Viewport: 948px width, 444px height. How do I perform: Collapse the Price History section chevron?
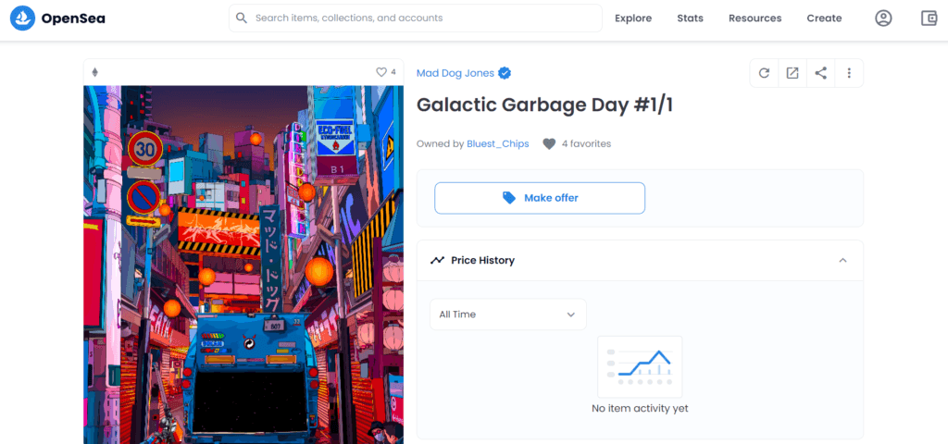(842, 260)
